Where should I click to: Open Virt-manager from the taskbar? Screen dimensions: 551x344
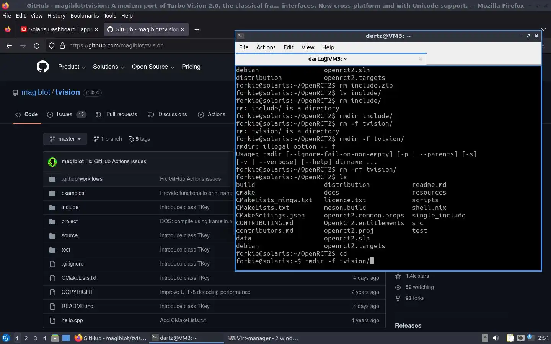pyautogui.click(x=263, y=338)
